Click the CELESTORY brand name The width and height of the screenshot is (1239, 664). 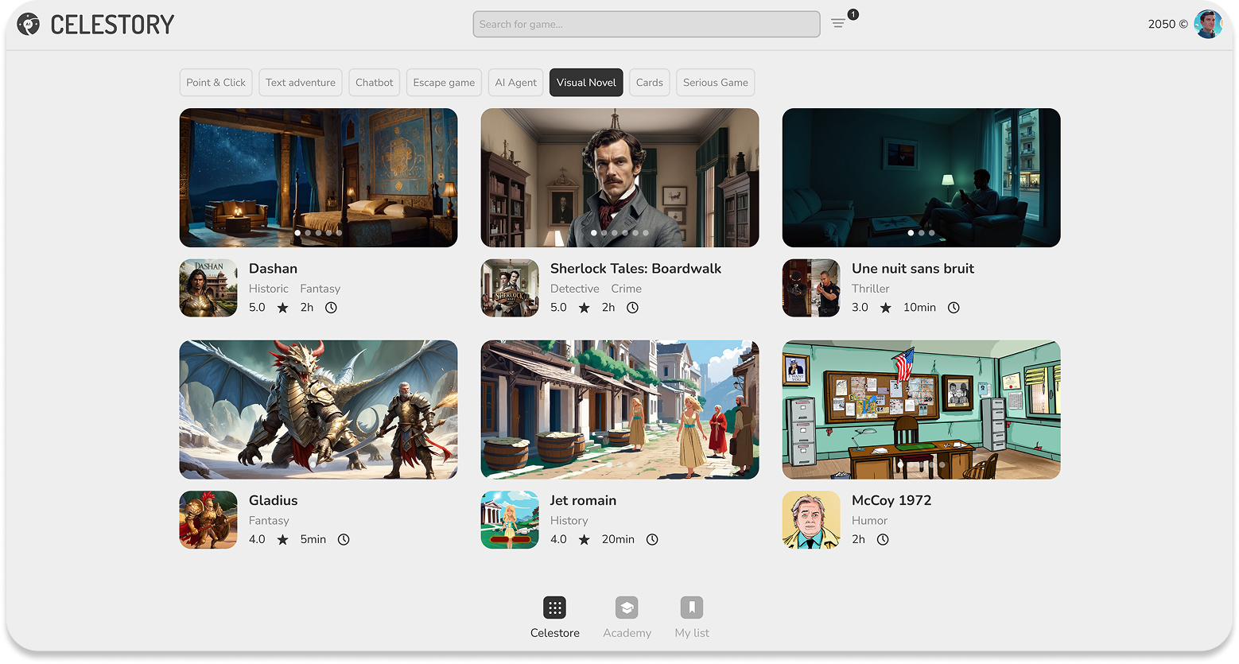coord(112,25)
